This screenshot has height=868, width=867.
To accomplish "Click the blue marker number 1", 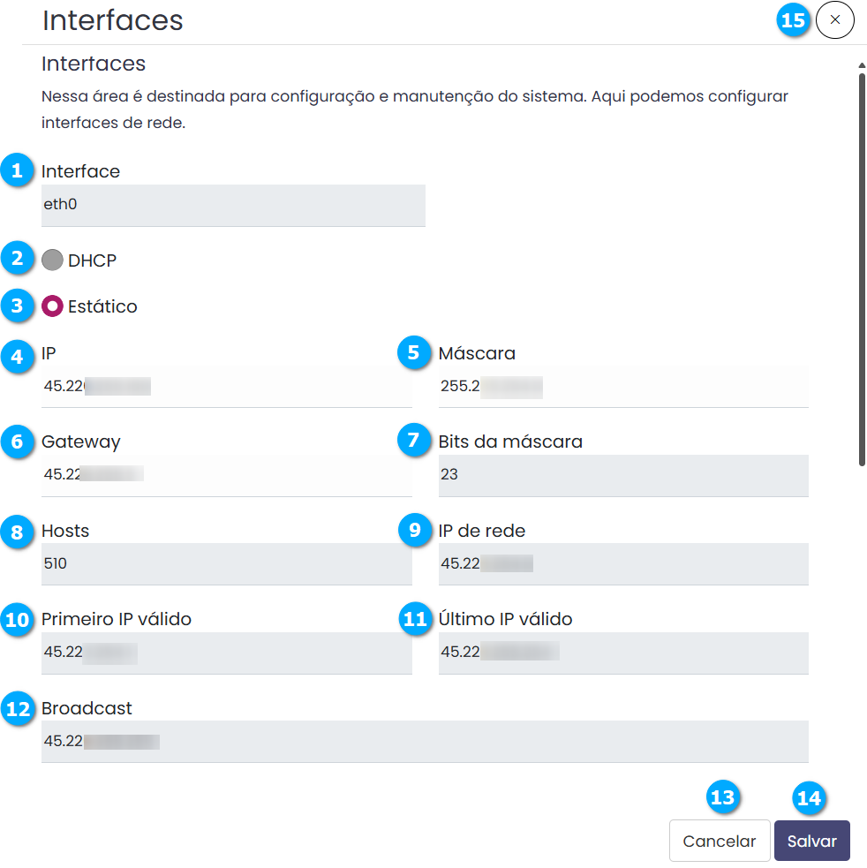I will point(17,170).
